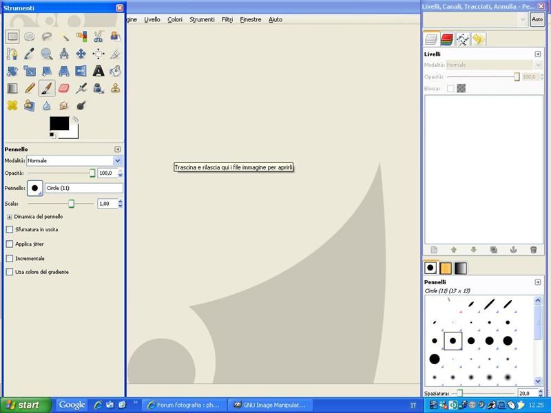The height and width of the screenshot is (413, 551).
Task: Select the Smudge tool
Action: (64, 105)
